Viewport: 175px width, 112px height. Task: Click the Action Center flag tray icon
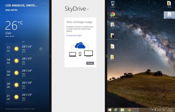(152, 110)
